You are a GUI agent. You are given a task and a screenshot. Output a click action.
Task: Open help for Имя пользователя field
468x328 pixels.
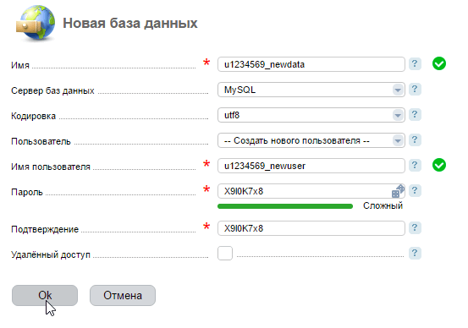(415, 165)
